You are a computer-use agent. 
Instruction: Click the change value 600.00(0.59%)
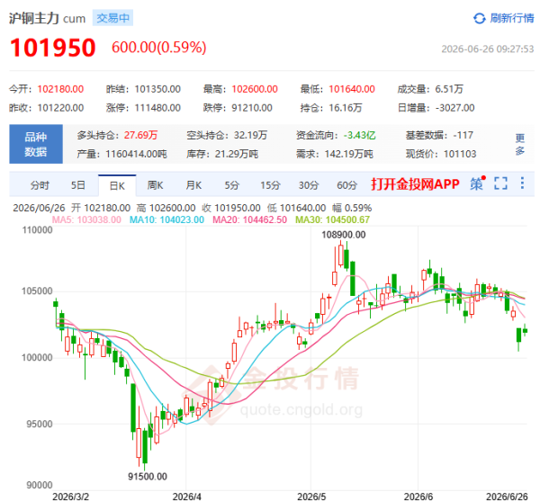(158, 47)
